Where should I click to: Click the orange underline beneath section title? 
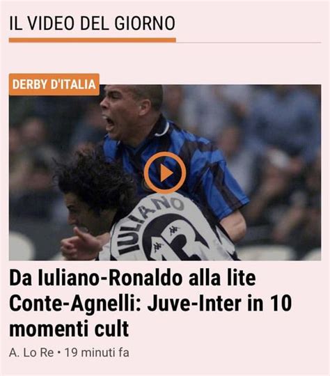93,40
